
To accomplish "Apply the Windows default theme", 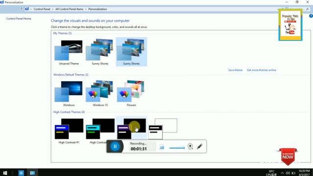I will (x=68, y=93).
